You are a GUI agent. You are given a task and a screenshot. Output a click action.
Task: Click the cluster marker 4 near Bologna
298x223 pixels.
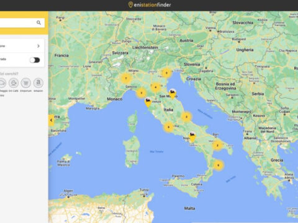156,87
